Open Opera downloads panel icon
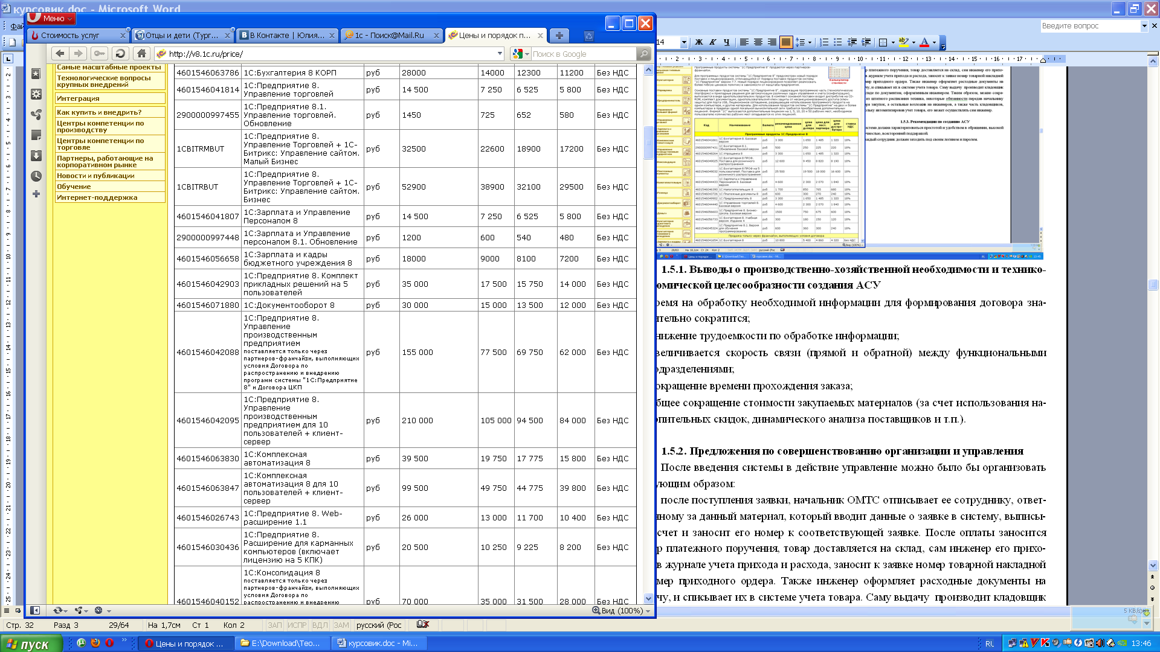This screenshot has height=652, width=1160. click(36, 156)
